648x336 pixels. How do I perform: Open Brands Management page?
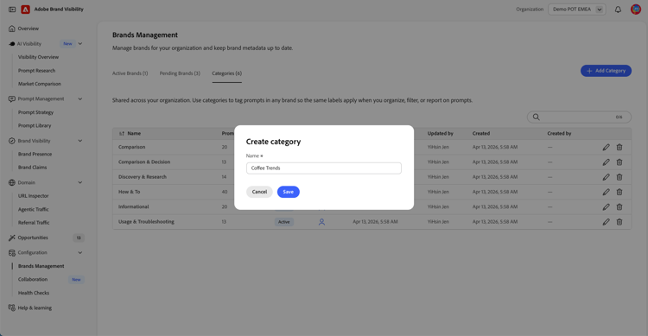(41, 266)
